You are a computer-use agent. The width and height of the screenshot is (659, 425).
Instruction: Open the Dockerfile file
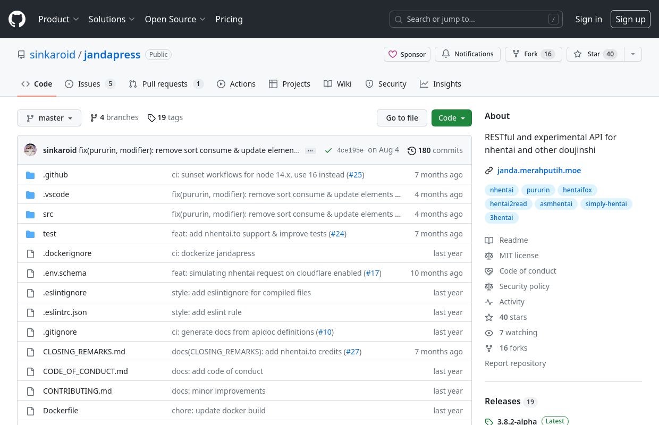point(61,411)
